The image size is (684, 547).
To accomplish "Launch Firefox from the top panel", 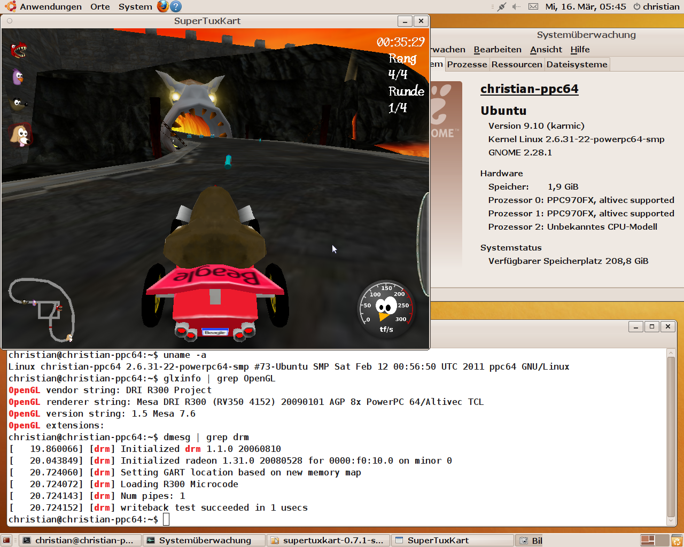I will click(x=163, y=6).
